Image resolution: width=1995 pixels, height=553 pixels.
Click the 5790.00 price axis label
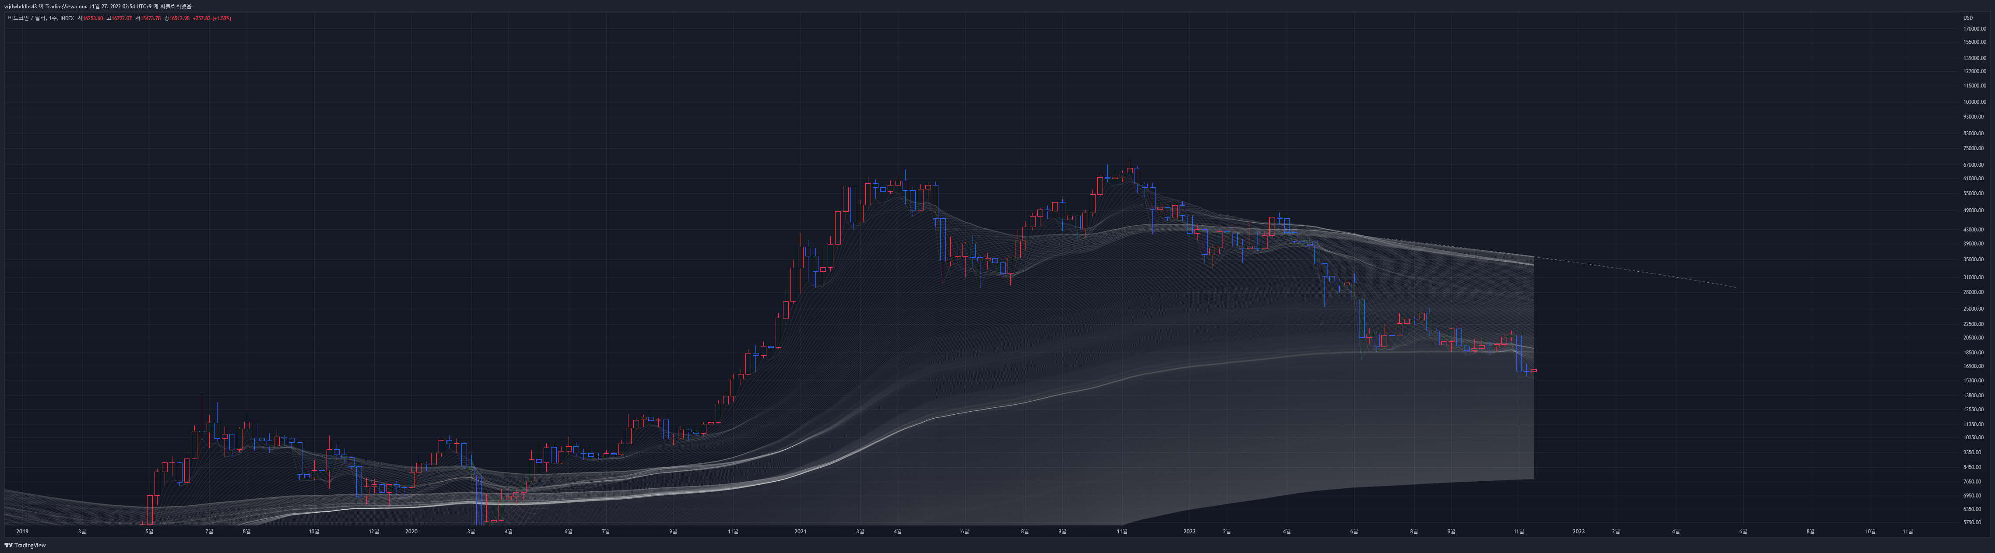[1973, 523]
